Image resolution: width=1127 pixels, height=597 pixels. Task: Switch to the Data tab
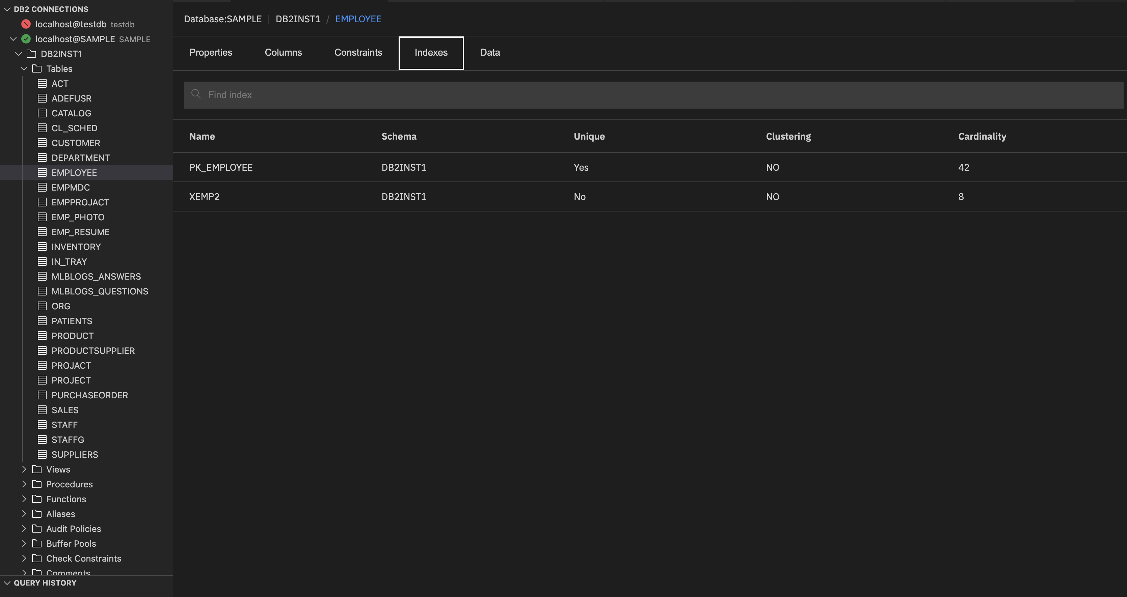point(490,52)
